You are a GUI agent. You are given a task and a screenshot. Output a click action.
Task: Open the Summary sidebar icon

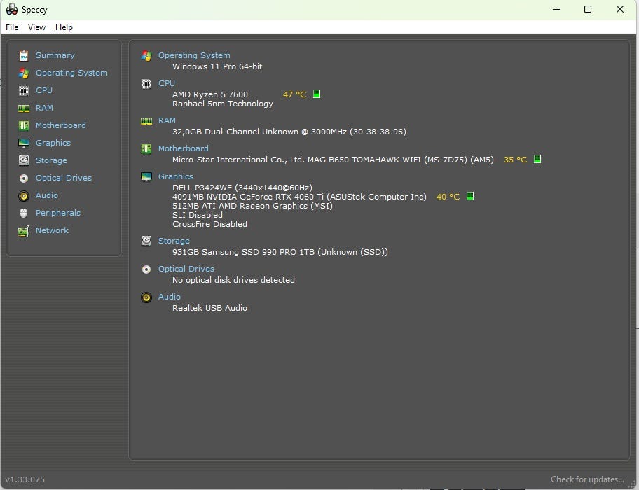point(24,55)
